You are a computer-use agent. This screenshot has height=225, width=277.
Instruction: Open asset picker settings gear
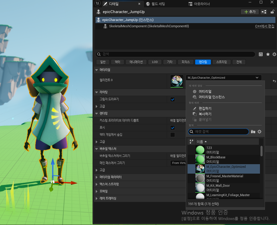pyautogui.click(x=259, y=132)
